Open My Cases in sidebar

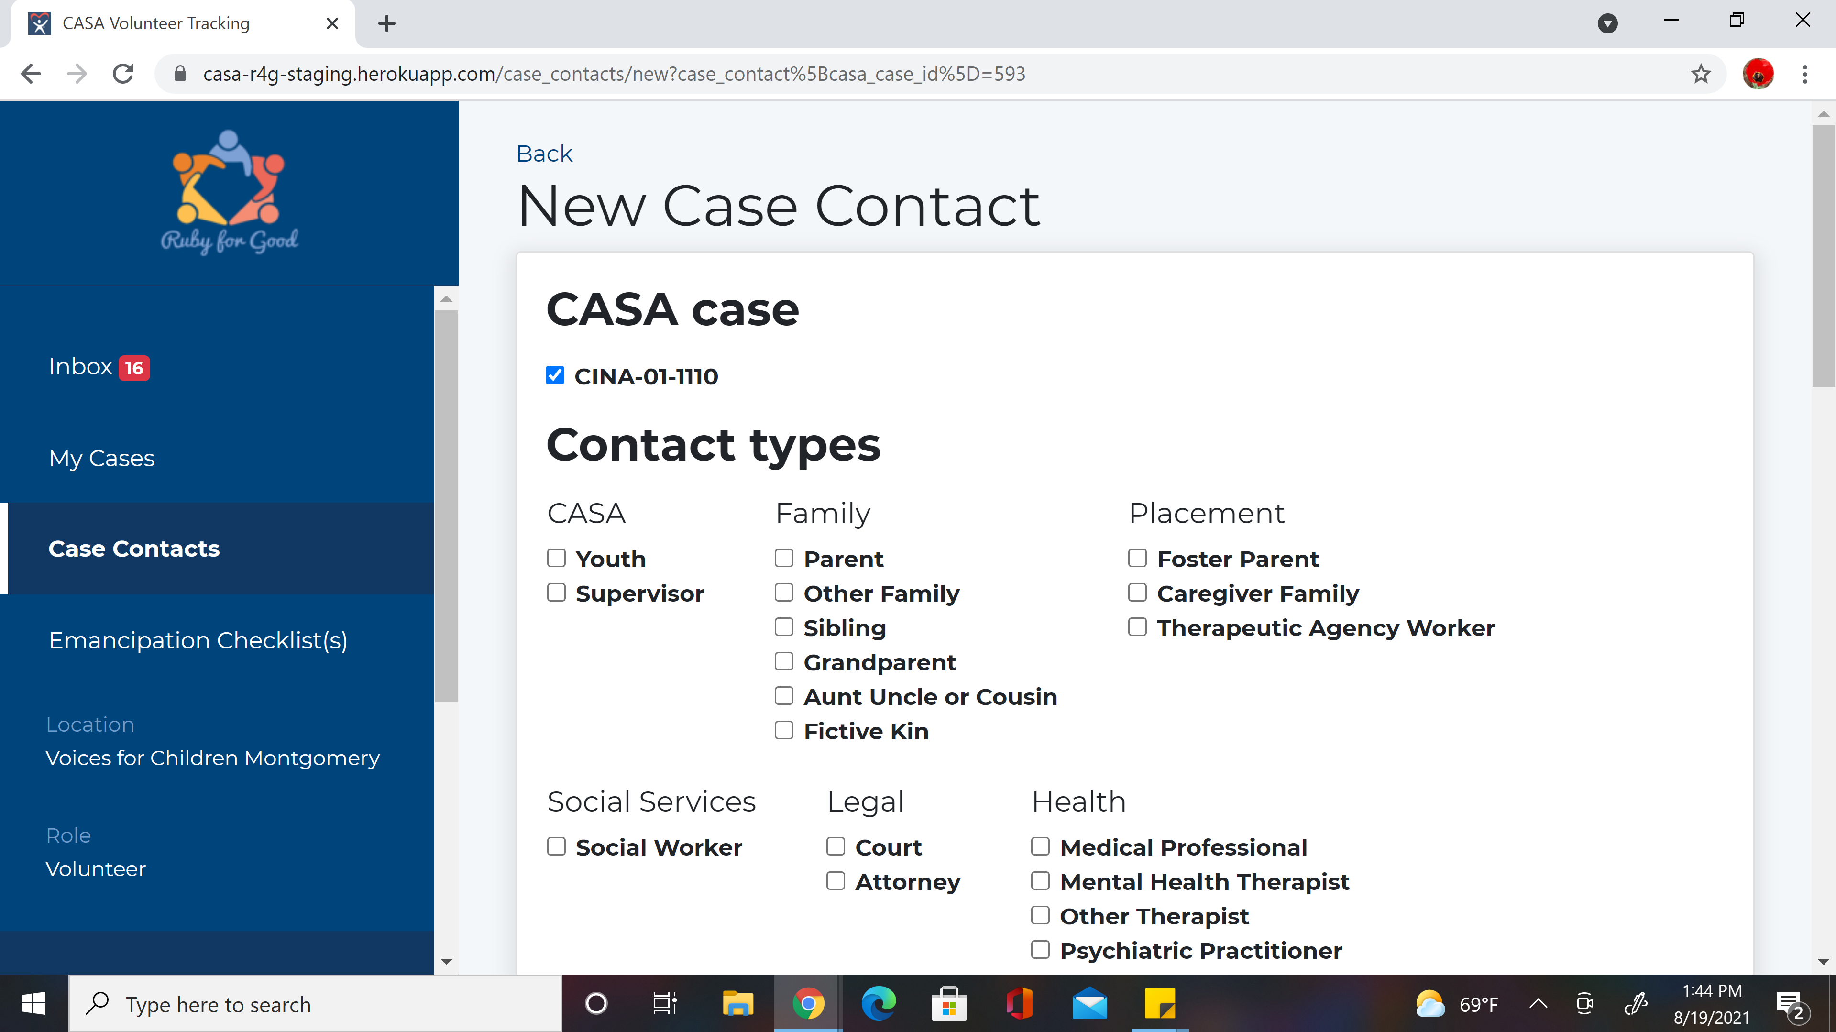click(x=102, y=458)
